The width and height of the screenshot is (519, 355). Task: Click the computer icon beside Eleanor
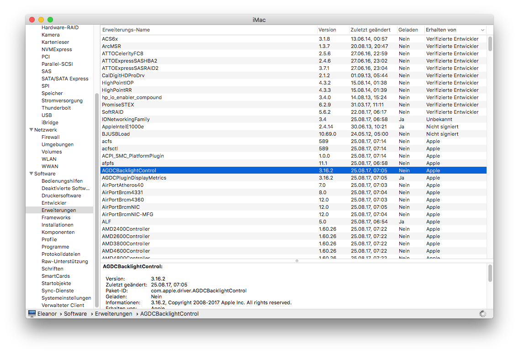(32, 313)
